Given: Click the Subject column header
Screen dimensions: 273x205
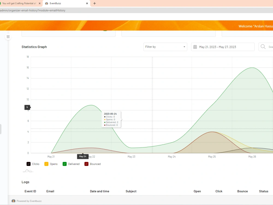Looking at the screenshot, I should 131,191.
